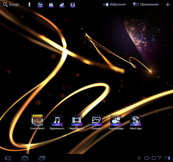Click the Google search box
The width and height of the screenshot is (173, 162).
(12, 5)
